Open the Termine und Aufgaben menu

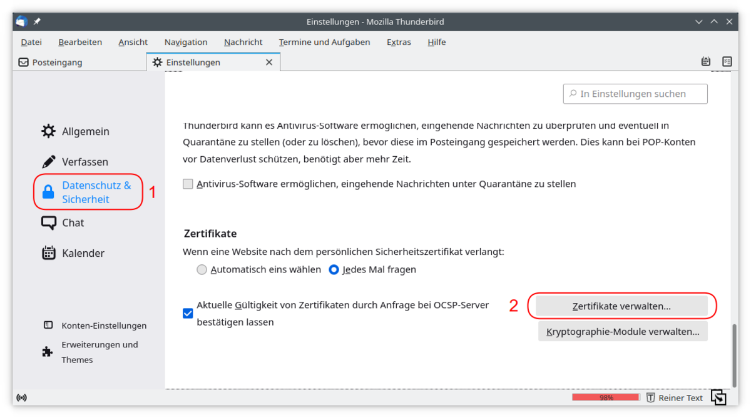(324, 42)
